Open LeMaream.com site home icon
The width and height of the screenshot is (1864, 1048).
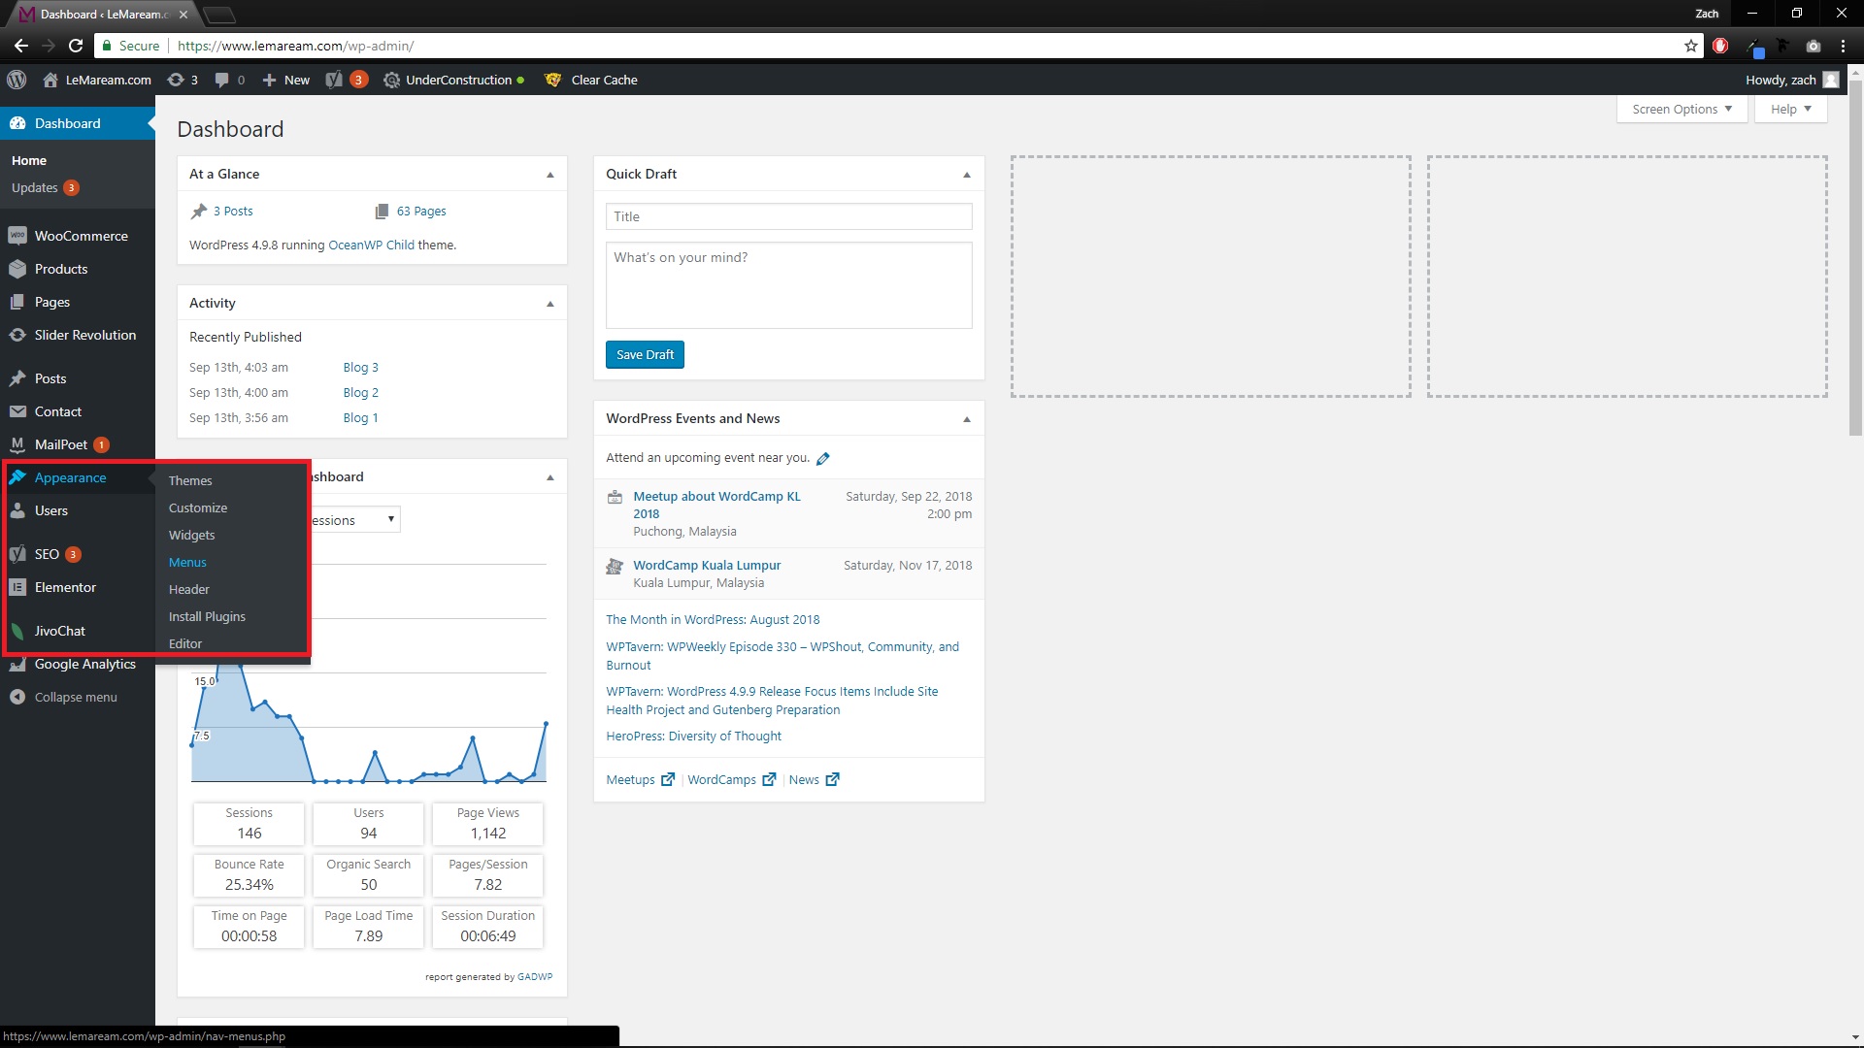point(50,80)
